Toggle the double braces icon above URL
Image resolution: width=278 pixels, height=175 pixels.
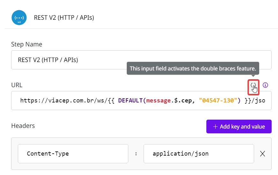pyautogui.click(x=253, y=85)
